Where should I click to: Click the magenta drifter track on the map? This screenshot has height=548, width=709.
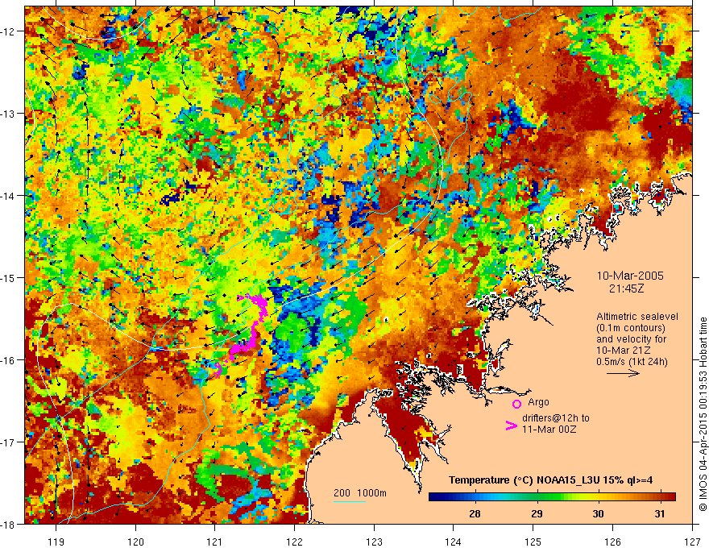point(253,334)
